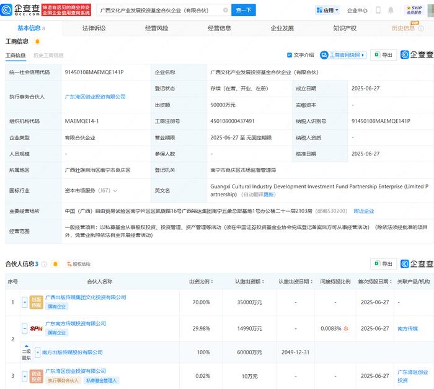Click the red icon beside 0.0083%
Image resolution: width=434 pixels, height=389 pixels.
pos(346,328)
